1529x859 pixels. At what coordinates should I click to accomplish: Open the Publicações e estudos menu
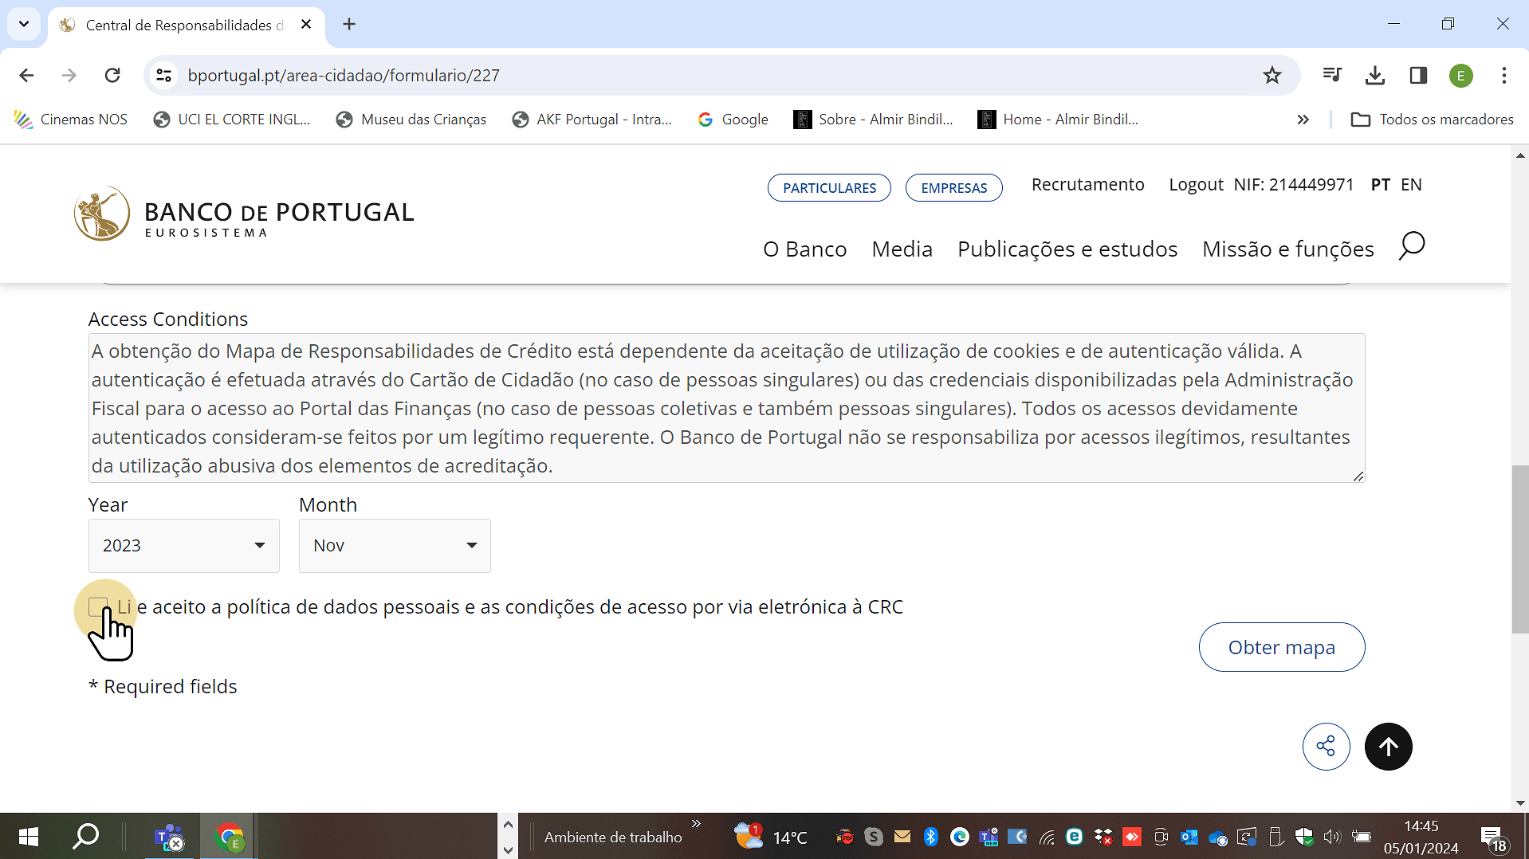point(1067,249)
